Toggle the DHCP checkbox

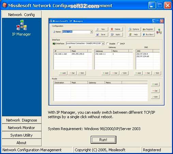pyautogui.click(x=118, y=44)
